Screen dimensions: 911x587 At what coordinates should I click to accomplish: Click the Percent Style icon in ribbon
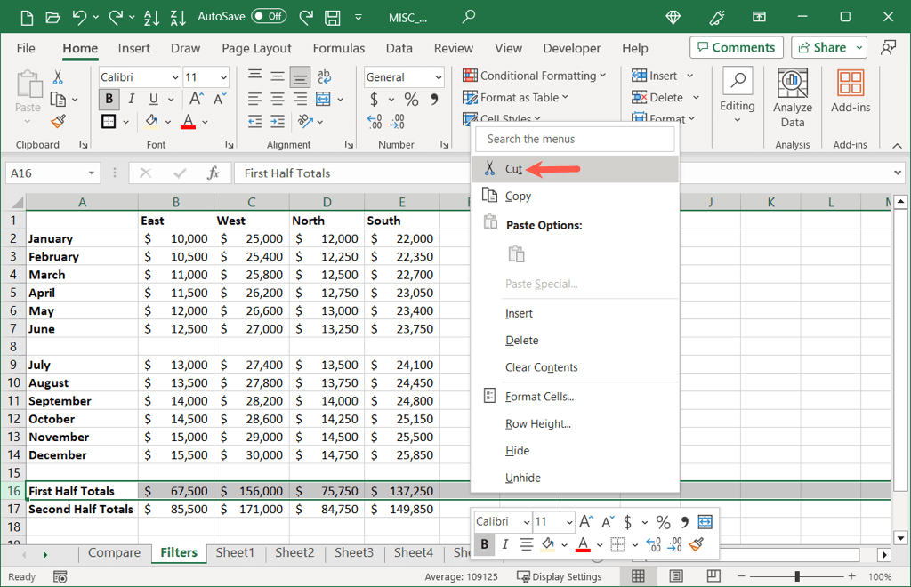[x=411, y=100]
